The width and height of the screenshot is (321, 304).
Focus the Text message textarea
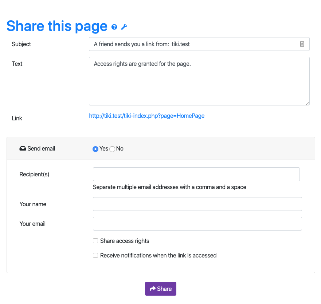(199, 81)
